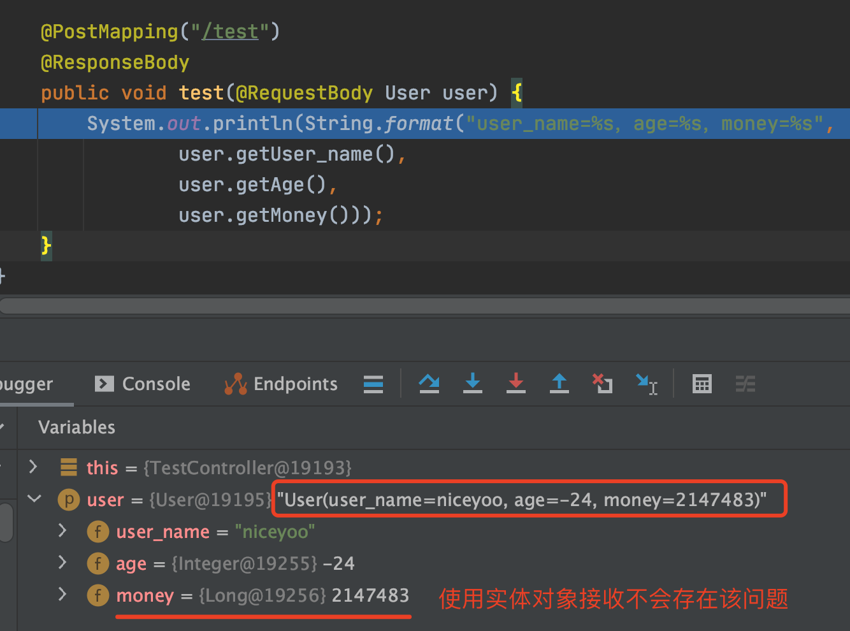Click the highlighted System.out.println line
The image size is (850, 631).
(x=425, y=124)
